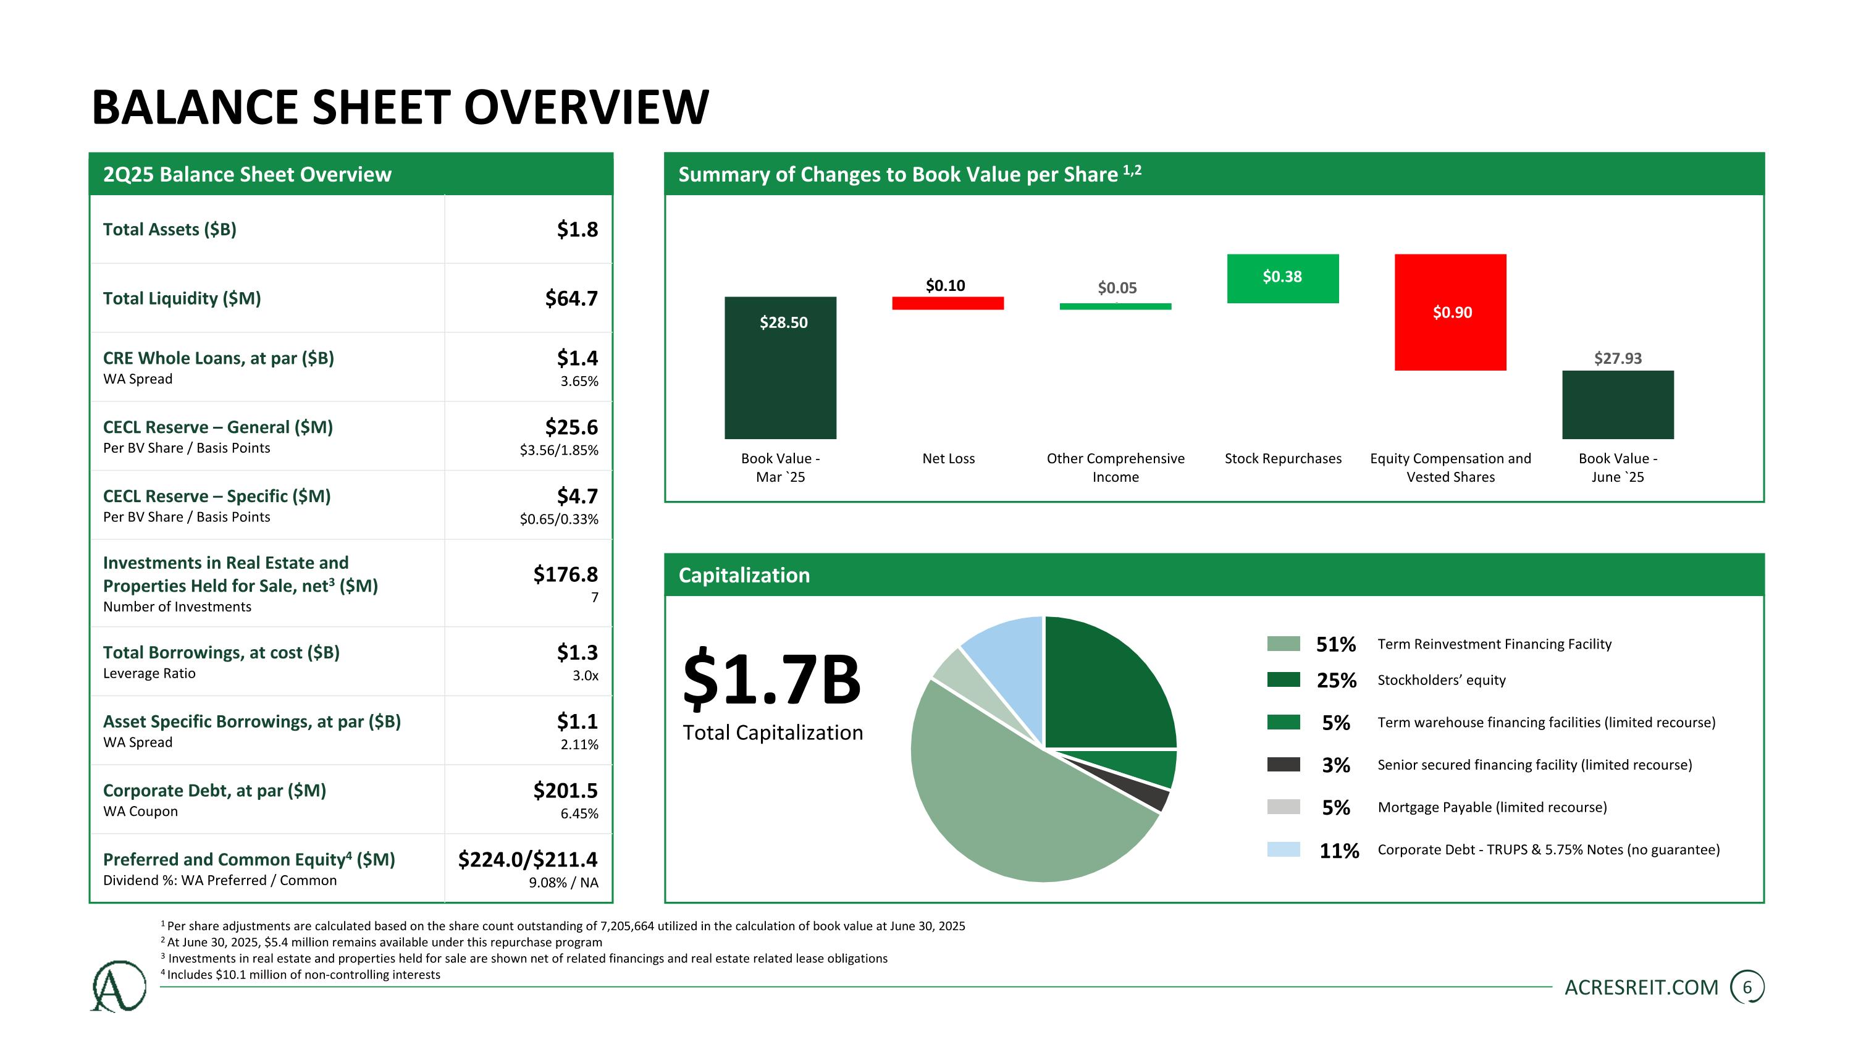Viewport: 1853px width, 1042px height.
Task: Click the Senior secured financing facility legend swatch
Action: (1284, 765)
